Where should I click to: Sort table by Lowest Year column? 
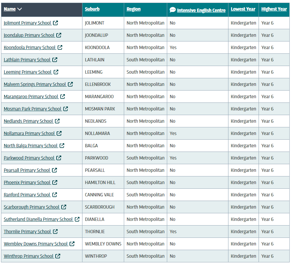click(243, 9)
